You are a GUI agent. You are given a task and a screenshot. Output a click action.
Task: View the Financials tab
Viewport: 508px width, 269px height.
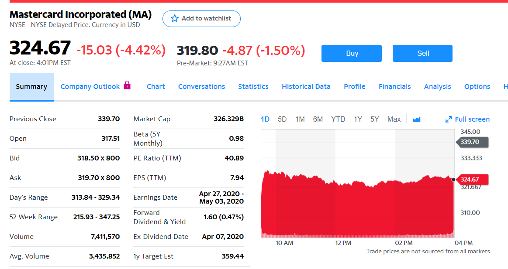(394, 86)
